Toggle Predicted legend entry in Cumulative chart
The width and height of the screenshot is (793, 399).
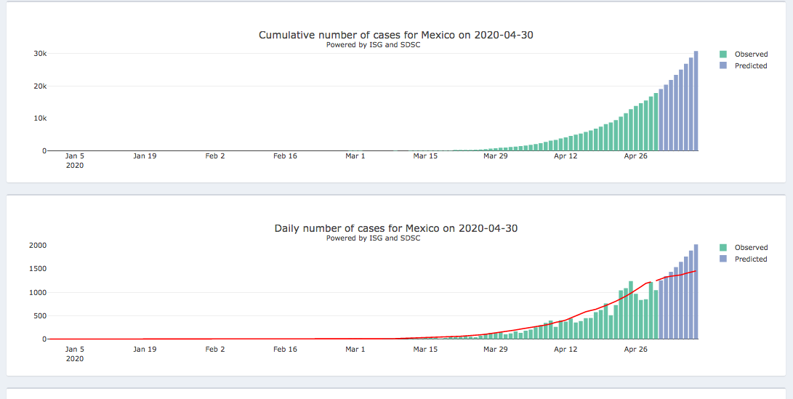(750, 66)
